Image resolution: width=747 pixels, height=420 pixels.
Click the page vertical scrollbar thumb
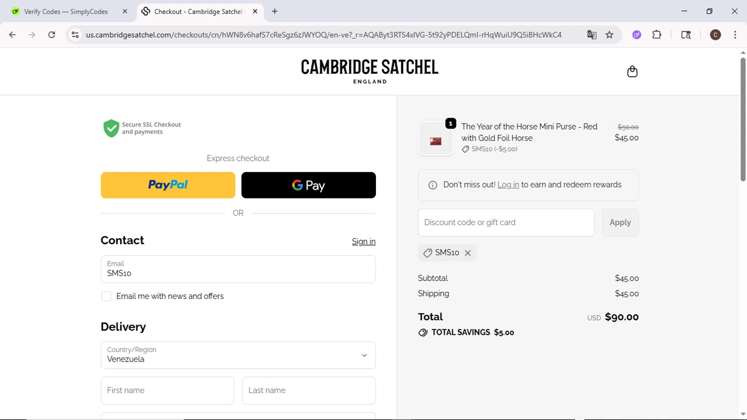pyautogui.click(x=743, y=120)
